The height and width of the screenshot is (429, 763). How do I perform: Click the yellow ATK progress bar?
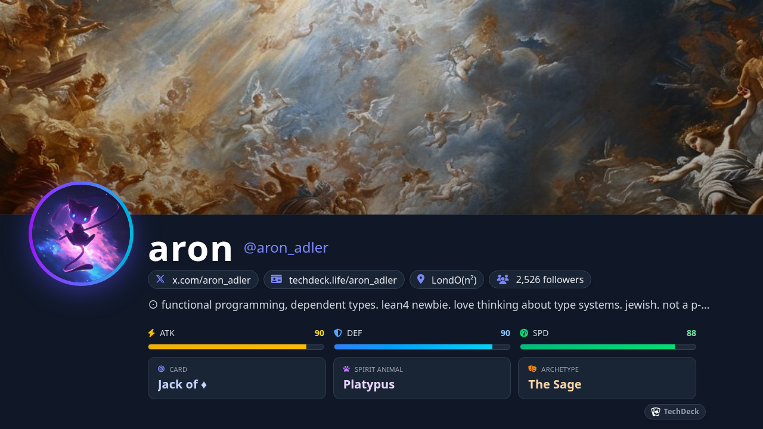[236, 347]
